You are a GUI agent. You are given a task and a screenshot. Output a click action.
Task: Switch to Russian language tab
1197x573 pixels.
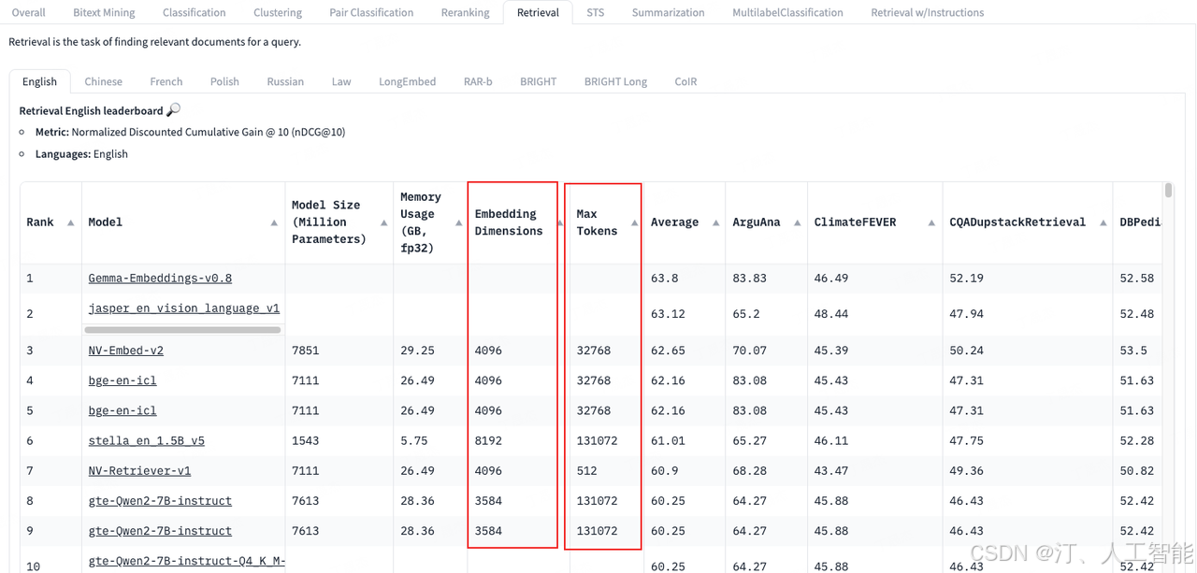click(285, 81)
